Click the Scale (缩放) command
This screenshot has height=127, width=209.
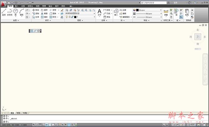point(44,17)
